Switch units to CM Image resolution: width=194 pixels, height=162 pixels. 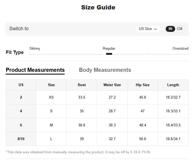(179, 29)
